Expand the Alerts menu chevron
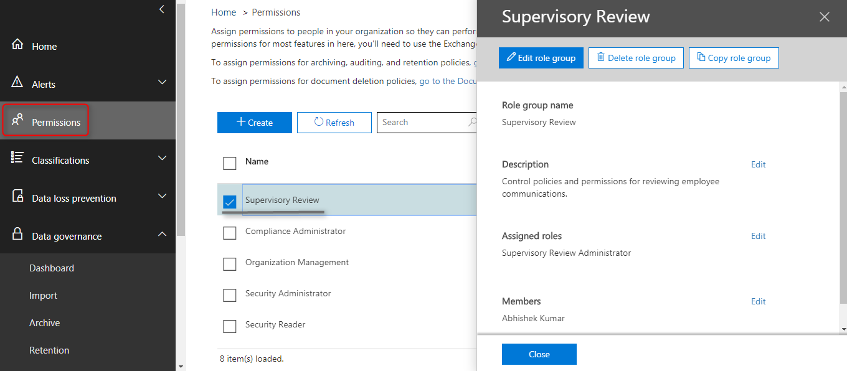 pyautogui.click(x=162, y=82)
